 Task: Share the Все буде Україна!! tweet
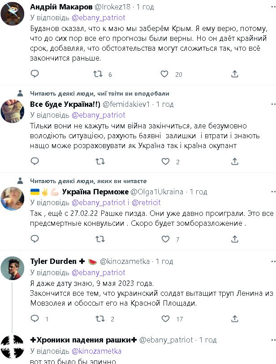point(233,162)
